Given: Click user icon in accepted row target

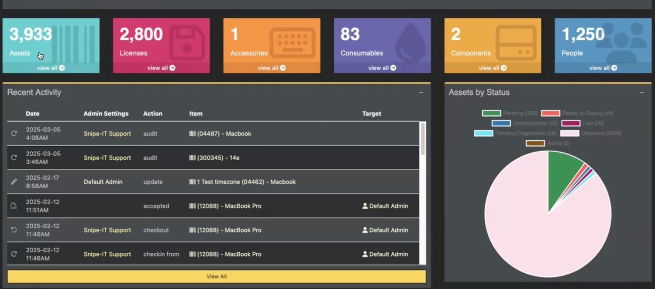Looking at the screenshot, I should click(365, 206).
